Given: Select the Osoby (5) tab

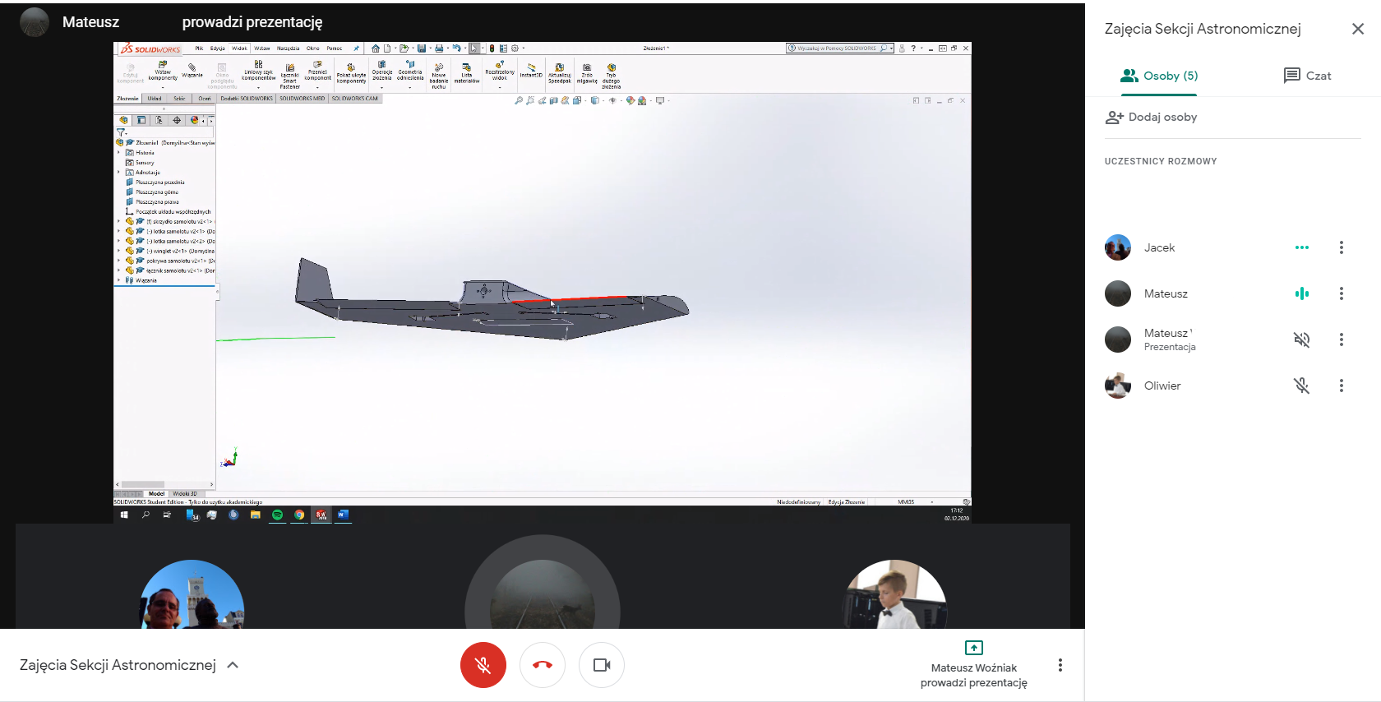Looking at the screenshot, I should coord(1160,76).
